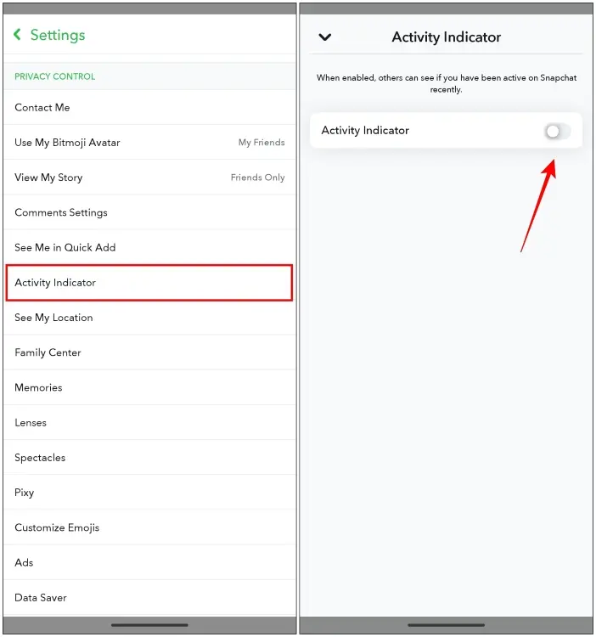This screenshot has width=596, height=637.
Task: Enable the Activity Indicator toggle switch
Action: tap(558, 131)
